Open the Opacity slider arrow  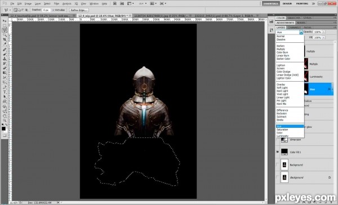324,32
